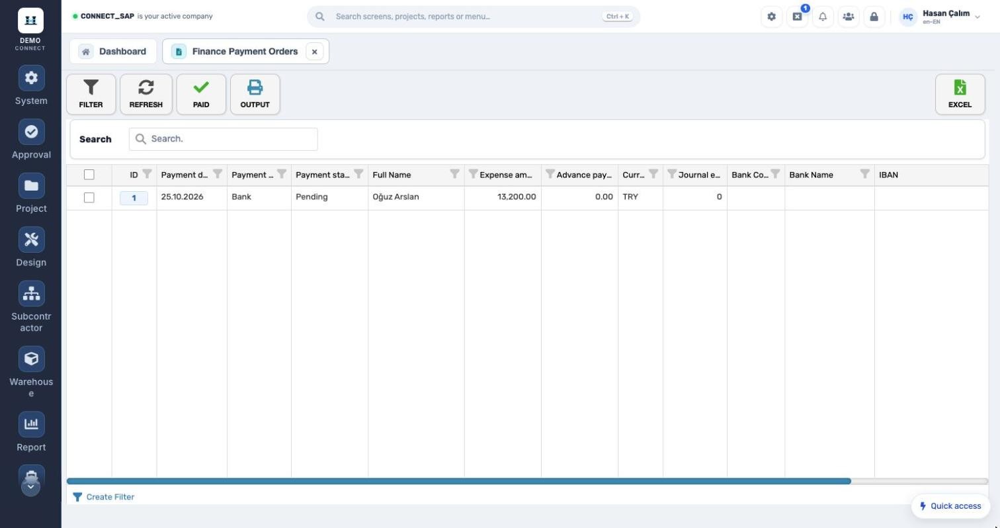Open the Bank Name column filter
1000x528 pixels.
(x=865, y=174)
